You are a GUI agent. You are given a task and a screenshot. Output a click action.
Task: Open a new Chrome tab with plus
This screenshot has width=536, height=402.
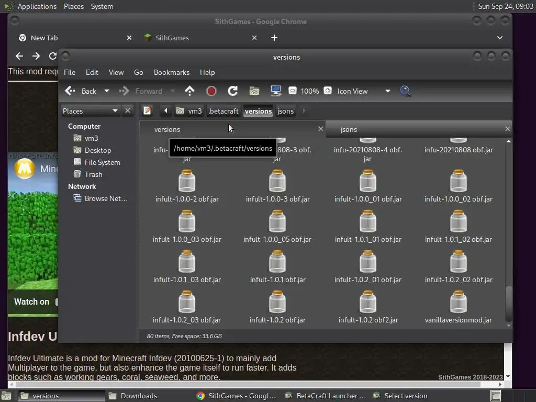[x=274, y=38]
